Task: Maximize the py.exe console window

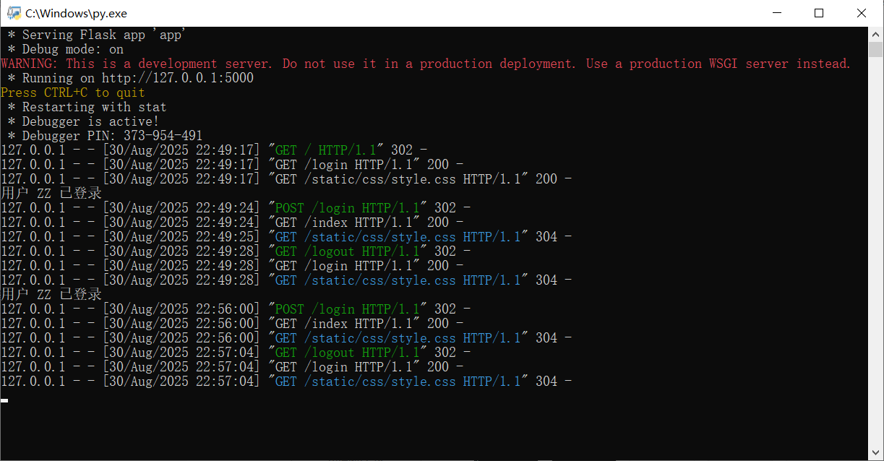Action: point(819,13)
